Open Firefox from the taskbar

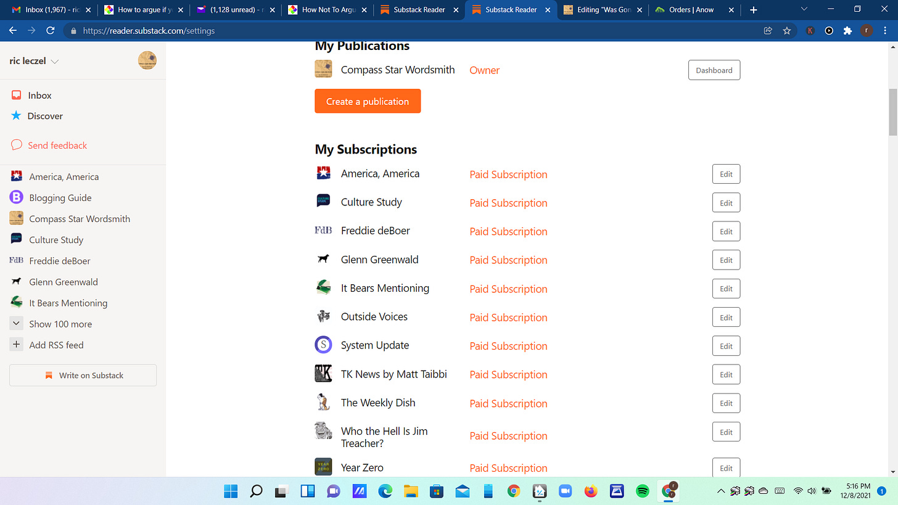pyautogui.click(x=590, y=491)
